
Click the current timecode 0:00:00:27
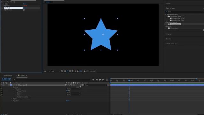point(6,79)
